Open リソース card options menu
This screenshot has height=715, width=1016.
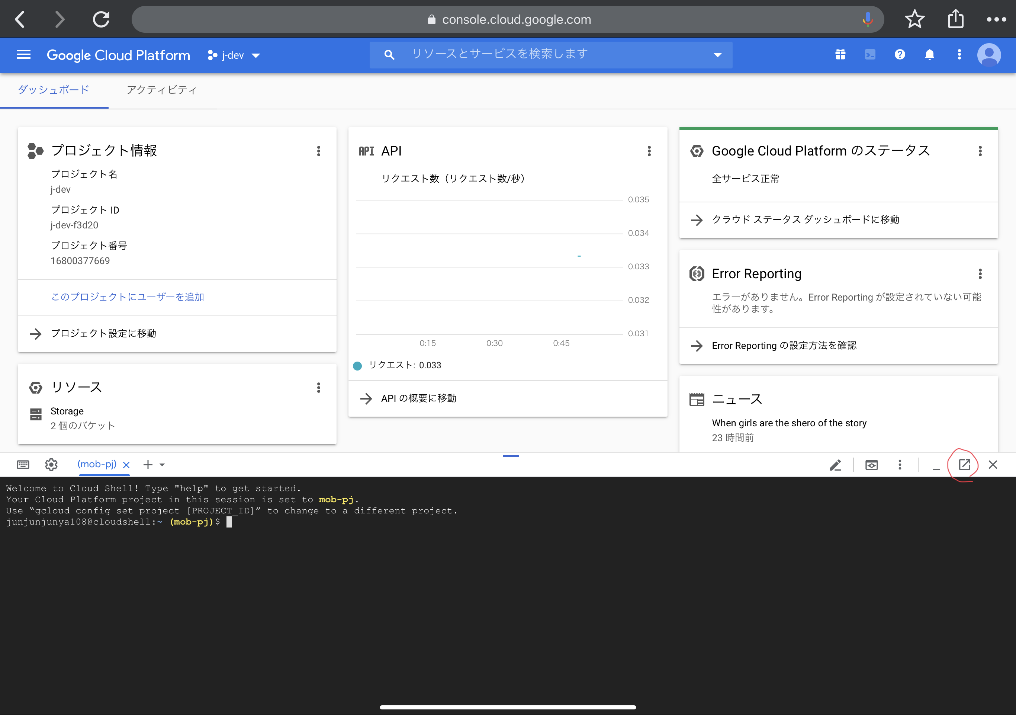319,388
